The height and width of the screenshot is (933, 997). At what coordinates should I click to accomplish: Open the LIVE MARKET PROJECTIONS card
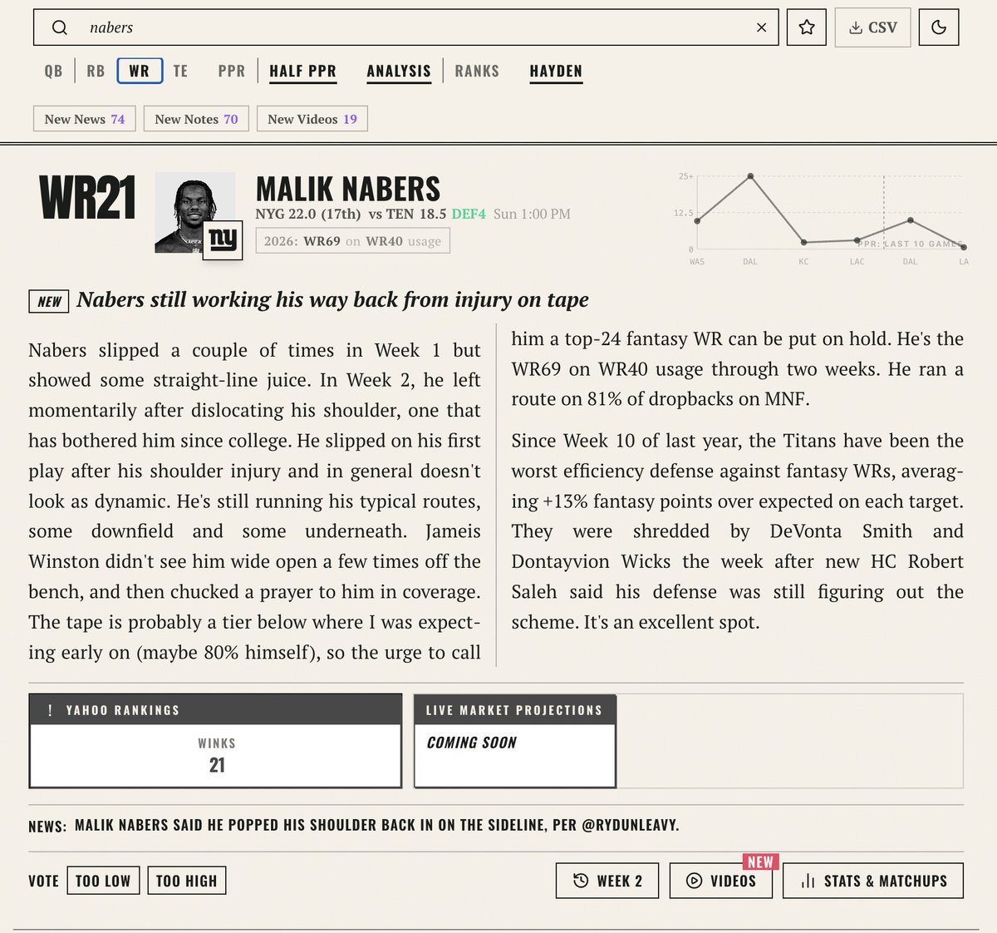[515, 740]
